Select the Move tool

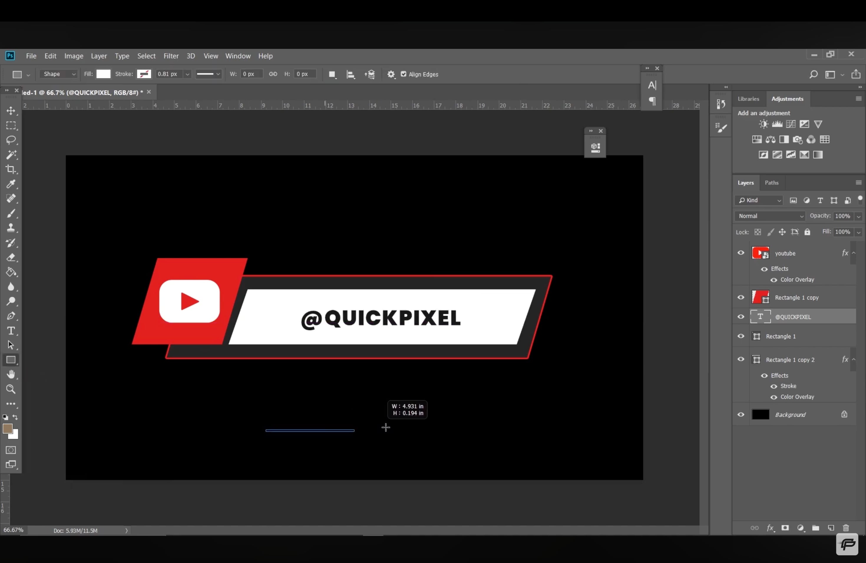pyautogui.click(x=11, y=111)
